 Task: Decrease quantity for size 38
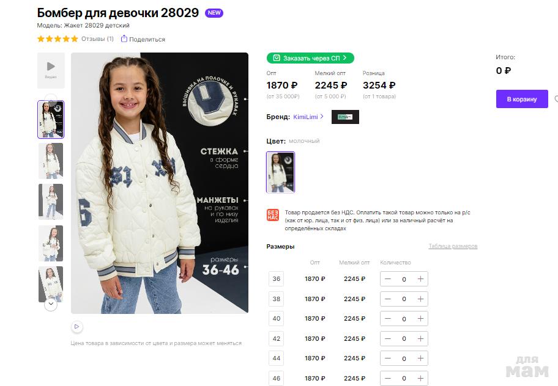pos(388,299)
